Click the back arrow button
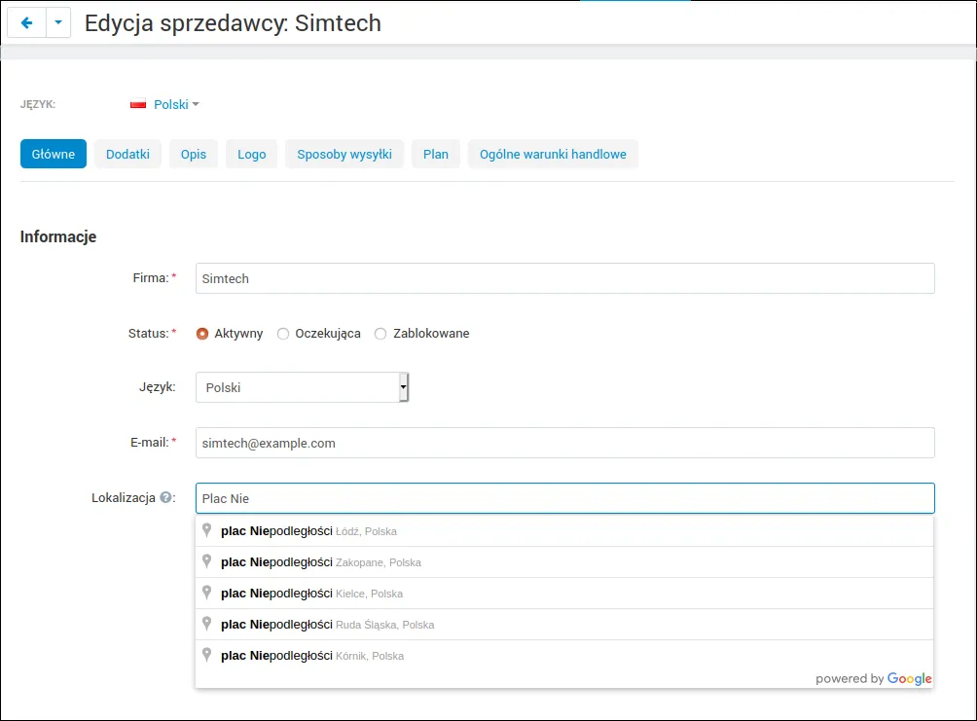The width and height of the screenshot is (977, 721). [27, 23]
